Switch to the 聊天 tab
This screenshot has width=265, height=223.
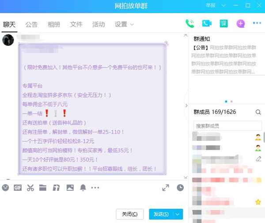click(x=9, y=25)
